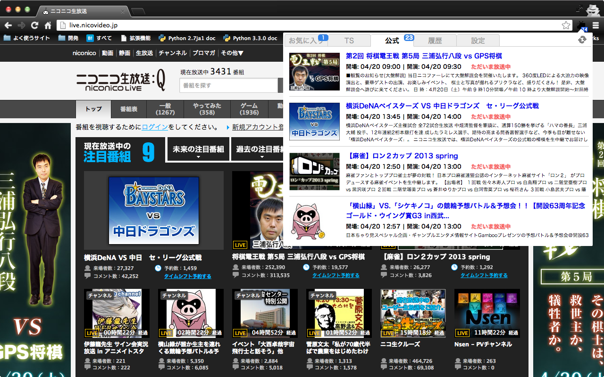The image size is (604, 377).
Task: Switch to the お気に入り popup tab
Action: click(307, 41)
